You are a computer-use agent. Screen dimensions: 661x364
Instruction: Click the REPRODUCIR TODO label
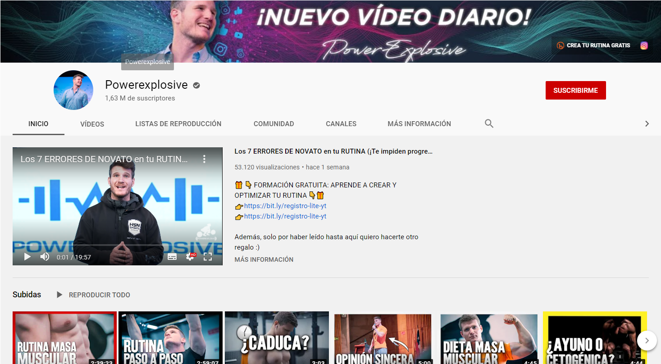coord(100,295)
